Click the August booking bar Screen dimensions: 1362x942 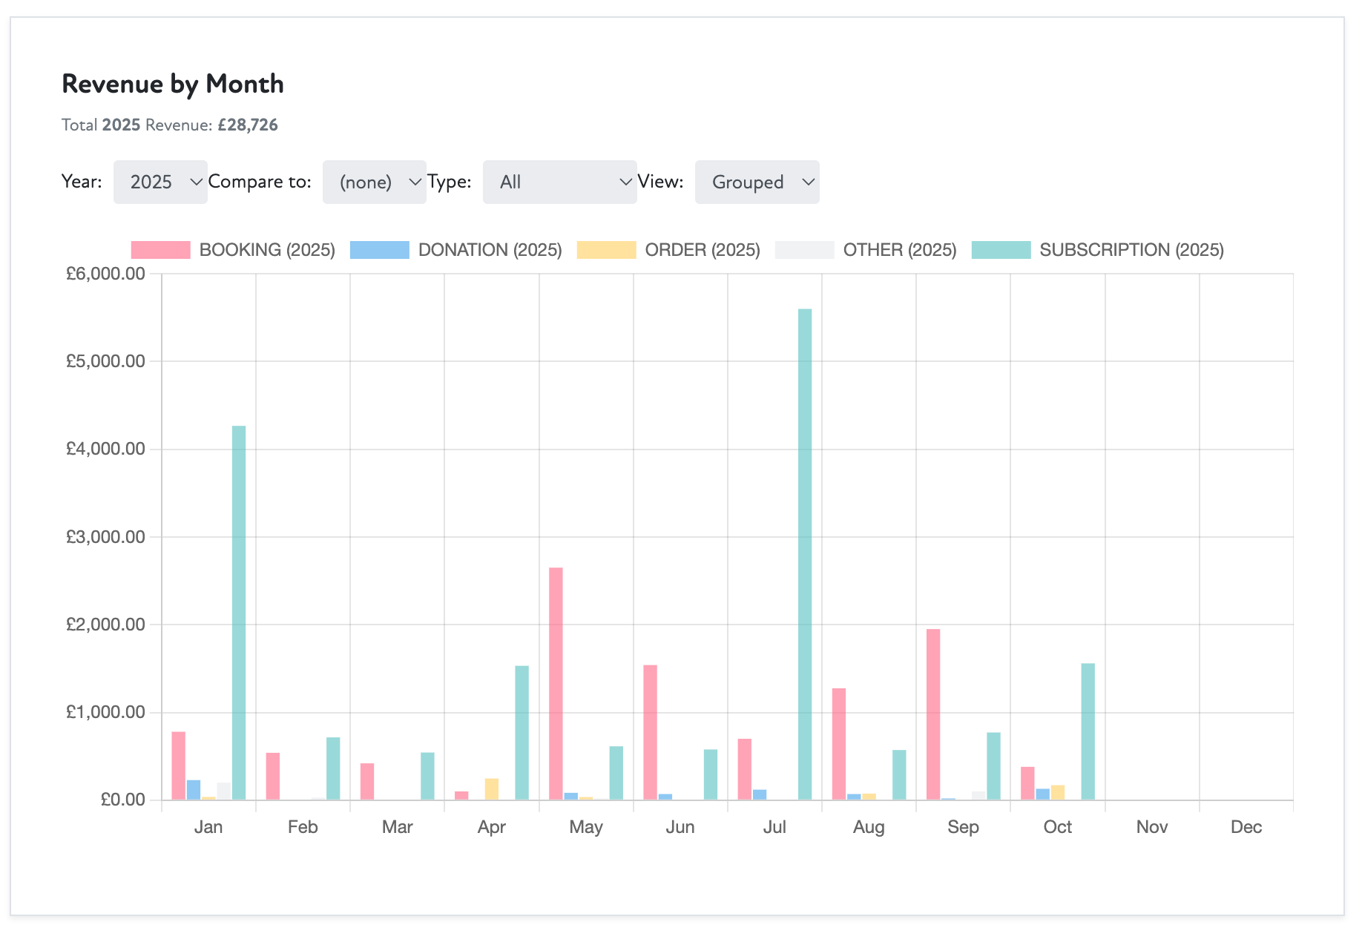pyautogui.click(x=839, y=744)
